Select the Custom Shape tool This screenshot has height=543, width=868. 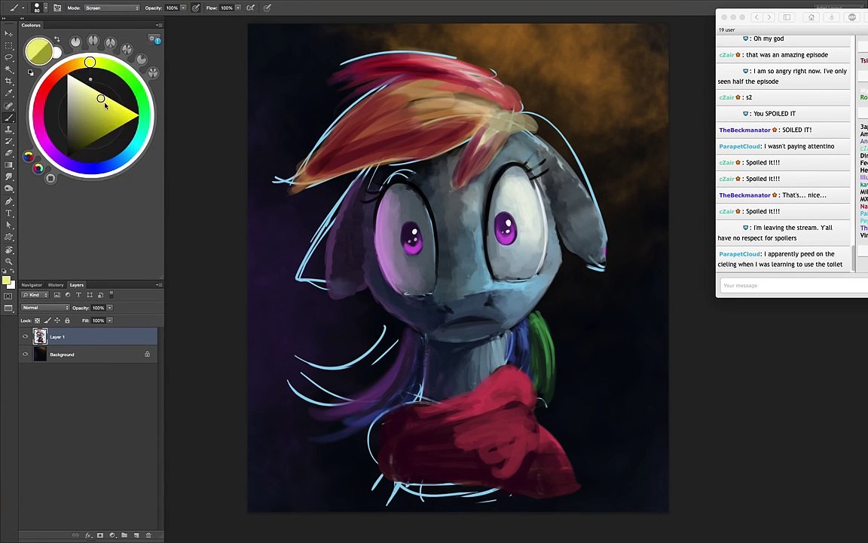pos(8,237)
